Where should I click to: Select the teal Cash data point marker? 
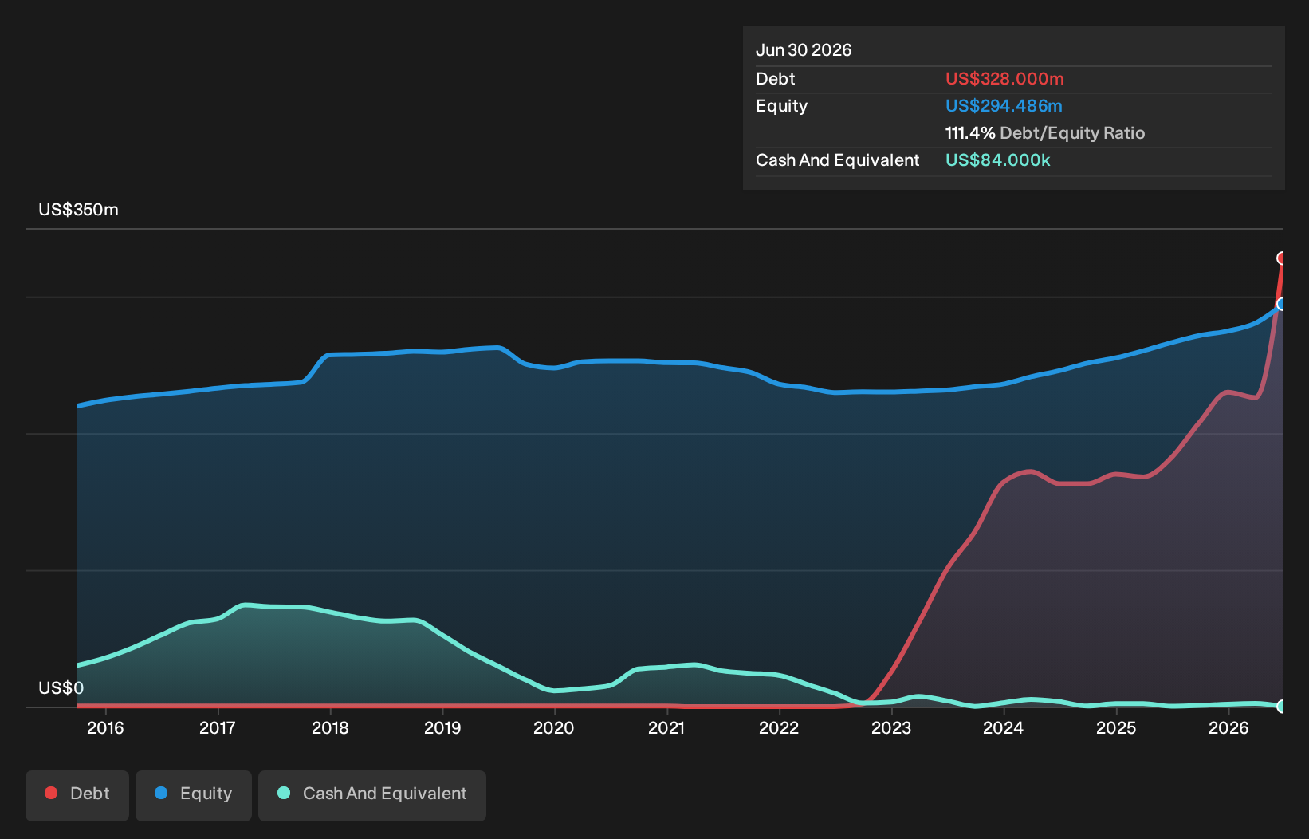point(1282,706)
